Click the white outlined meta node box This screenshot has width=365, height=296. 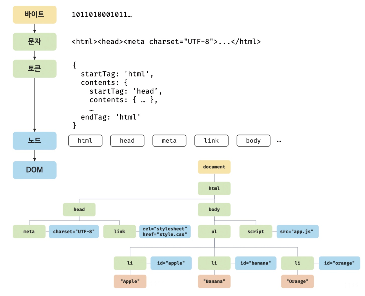point(169,141)
